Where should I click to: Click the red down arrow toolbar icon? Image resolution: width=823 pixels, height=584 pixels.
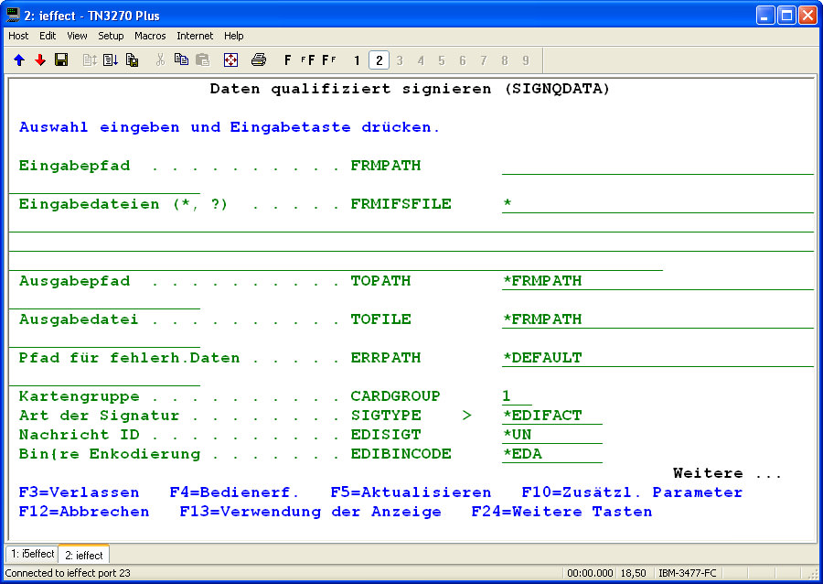pos(40,60)
